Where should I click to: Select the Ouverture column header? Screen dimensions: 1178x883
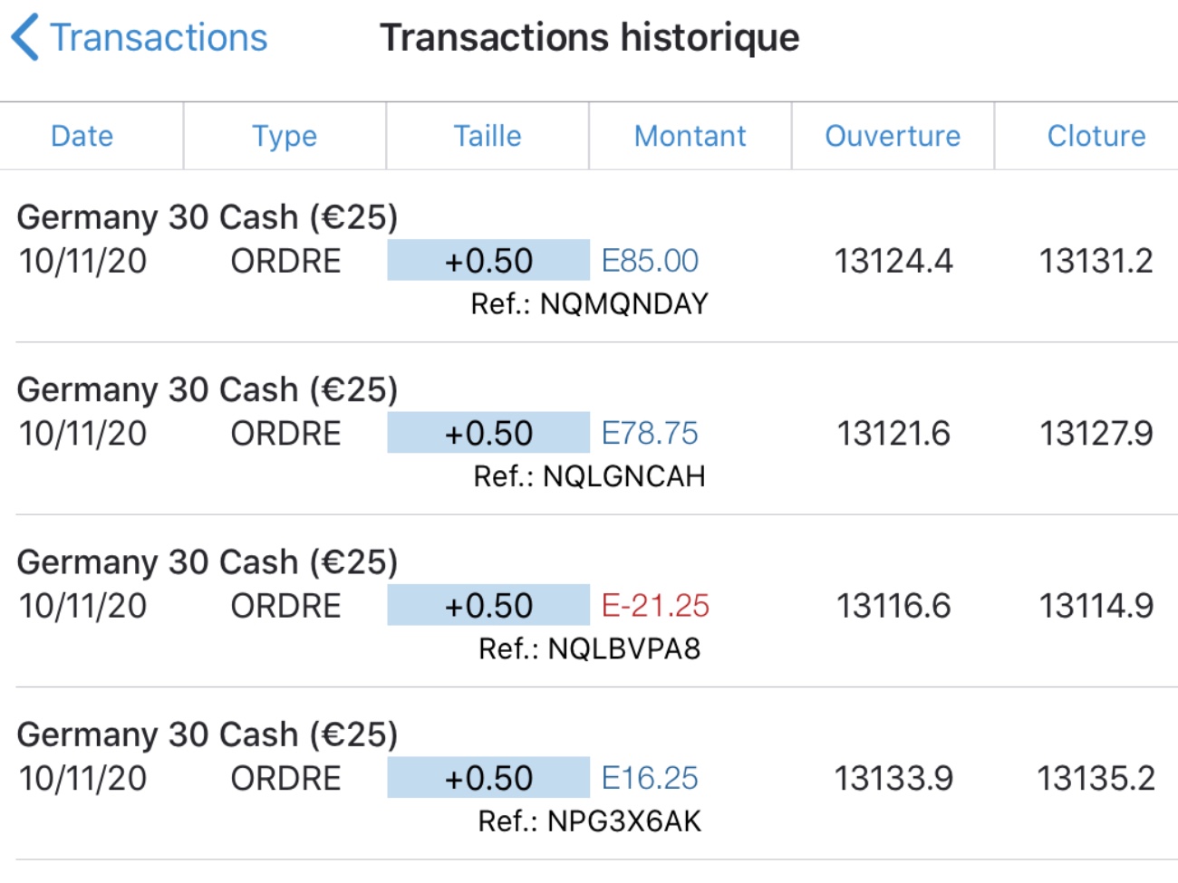click(x=893, y=136)
